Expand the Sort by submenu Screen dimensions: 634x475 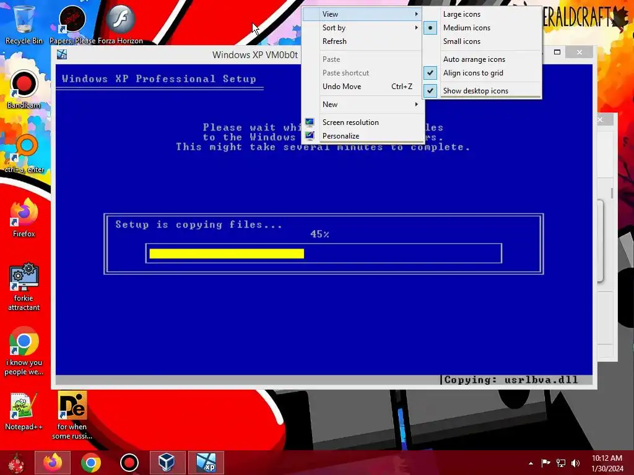click(x=363, y=28)
